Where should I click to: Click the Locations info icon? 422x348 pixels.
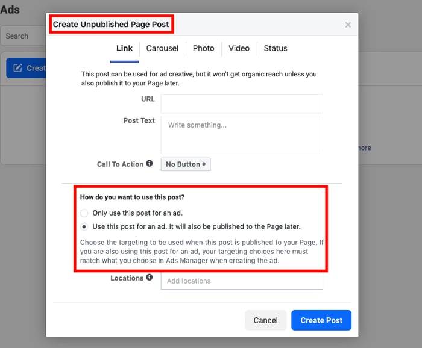pos(150,278)
